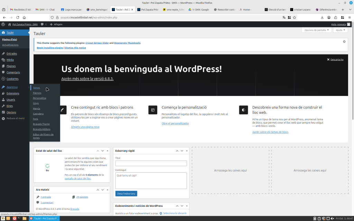Screen dimensions: 354x221
Task: Select Personalitza in the Aparença submenu
Action: coord(39,98)
